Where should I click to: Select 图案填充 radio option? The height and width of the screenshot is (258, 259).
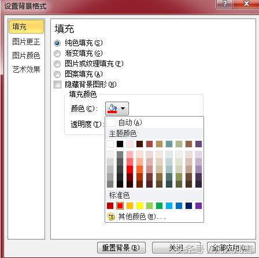pos(57,74)
